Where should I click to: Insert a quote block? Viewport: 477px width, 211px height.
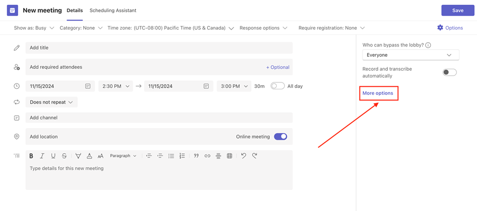(x=196, y=156)
